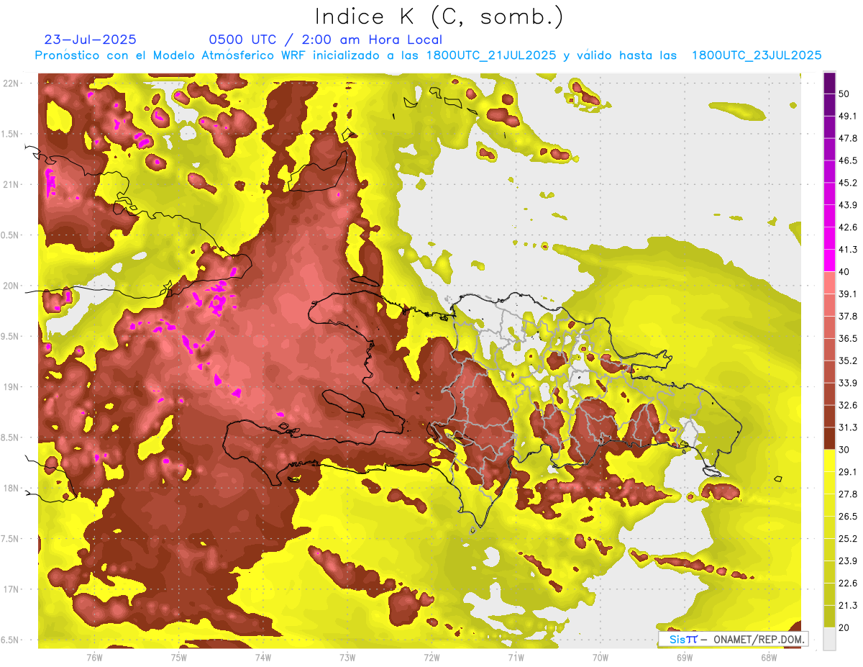Click the "21N" latitude label
863x667 pixels.
tap(12, 184)
